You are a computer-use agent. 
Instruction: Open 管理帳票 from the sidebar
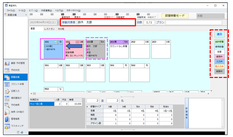14,119
